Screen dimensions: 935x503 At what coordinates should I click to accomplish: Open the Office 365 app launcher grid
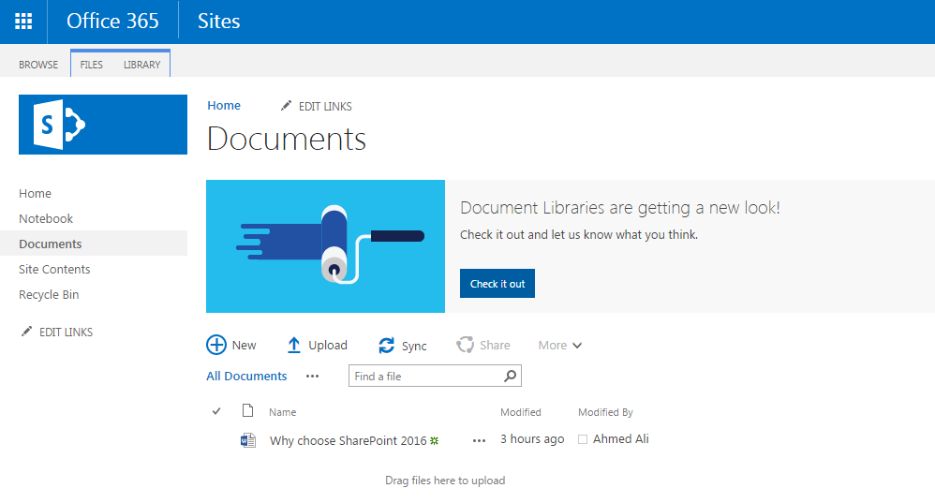click(x=23, y=22)
